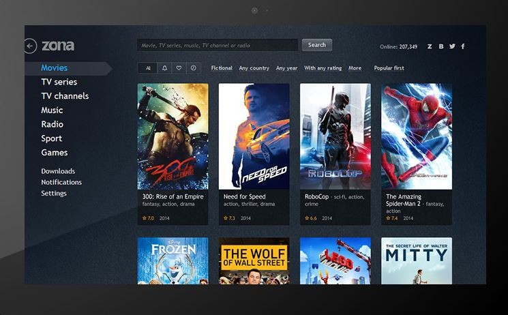
Task: Open the VK (B) social icon
Action: (441, 46)
